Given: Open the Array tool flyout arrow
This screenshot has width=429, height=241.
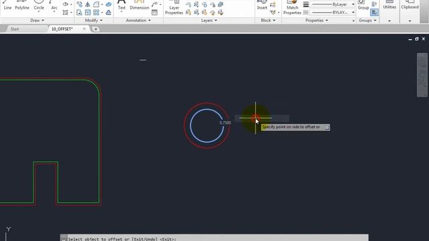Looking at the screenshot, I should [x=102, y=13].
